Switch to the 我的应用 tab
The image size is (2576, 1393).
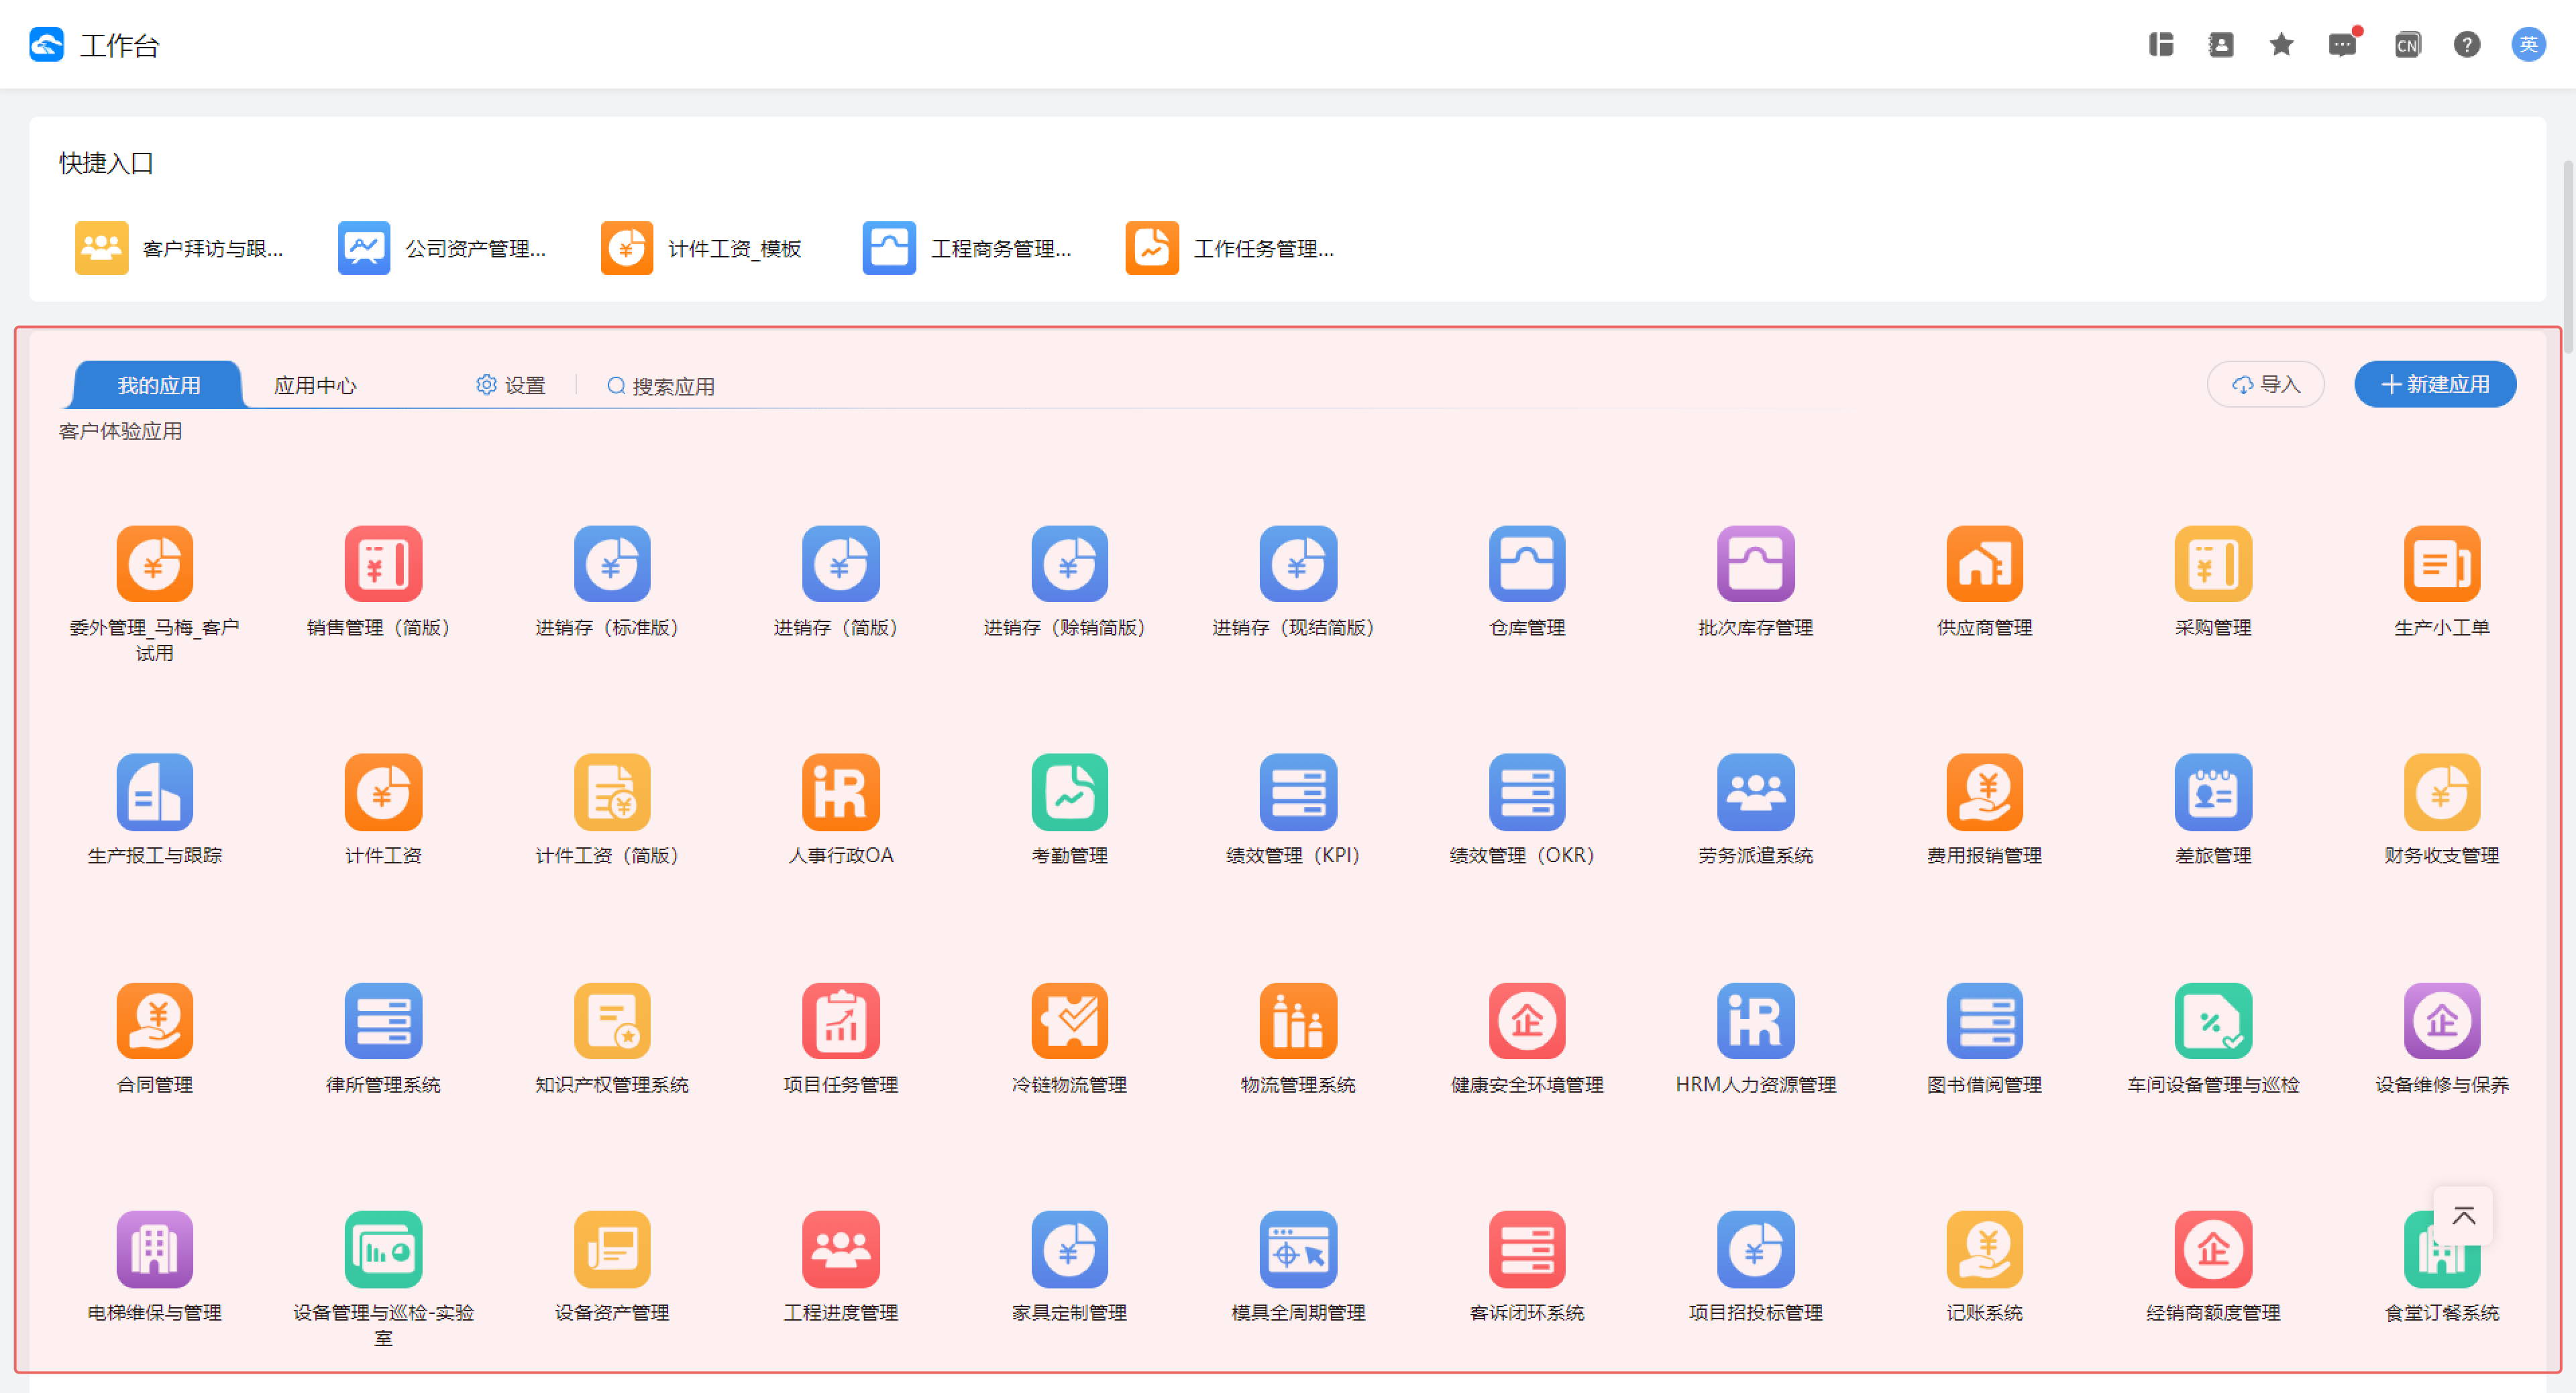tap(157, 385)
